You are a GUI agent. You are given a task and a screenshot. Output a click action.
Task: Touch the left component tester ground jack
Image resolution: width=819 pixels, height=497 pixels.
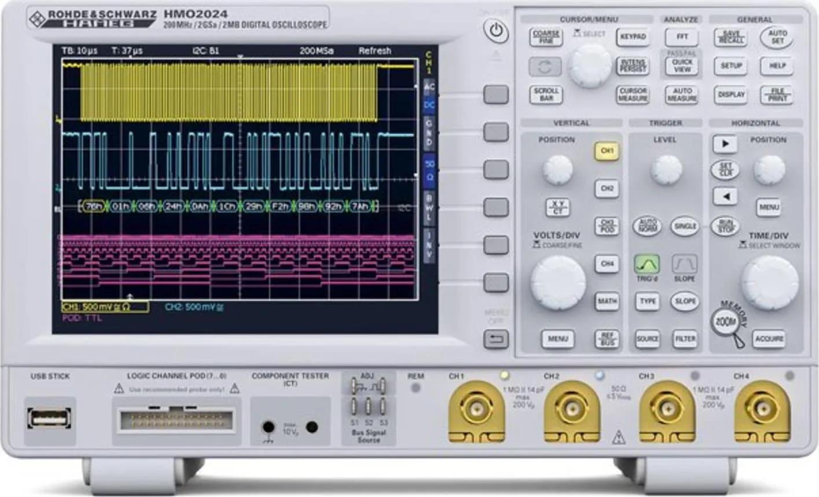pyautogui.click(x=268, y=428)
